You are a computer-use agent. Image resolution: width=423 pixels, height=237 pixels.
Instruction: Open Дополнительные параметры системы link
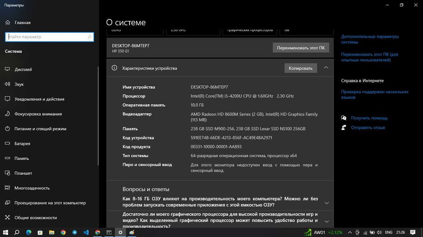(x=370, y=39)
